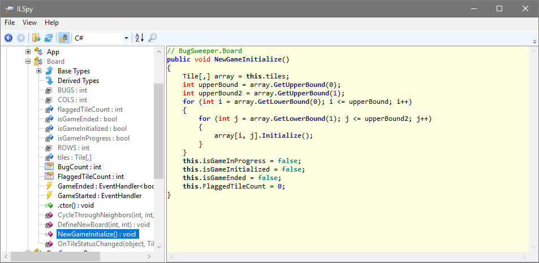Select BugCount : int property

pyautogui.click(x=79, y=167)
